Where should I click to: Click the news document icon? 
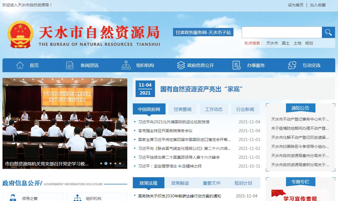[70, 66]
